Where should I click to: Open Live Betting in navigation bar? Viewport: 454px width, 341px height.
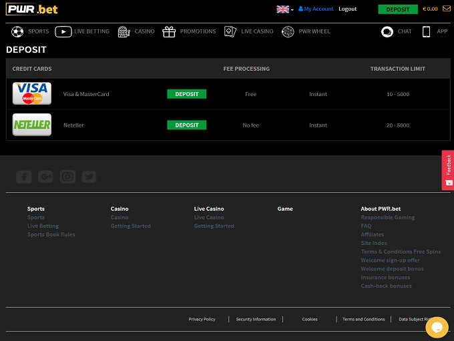click(82, 31)
